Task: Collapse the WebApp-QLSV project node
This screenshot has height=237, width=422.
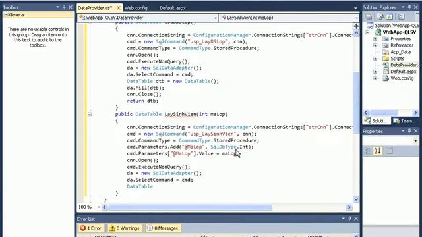Action: click(x=367, y=32)
